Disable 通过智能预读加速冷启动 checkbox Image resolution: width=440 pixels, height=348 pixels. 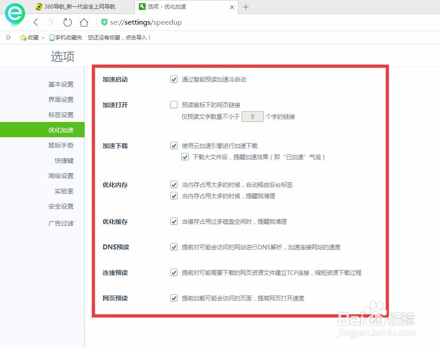pyautogui.click(x=174, y=79)
